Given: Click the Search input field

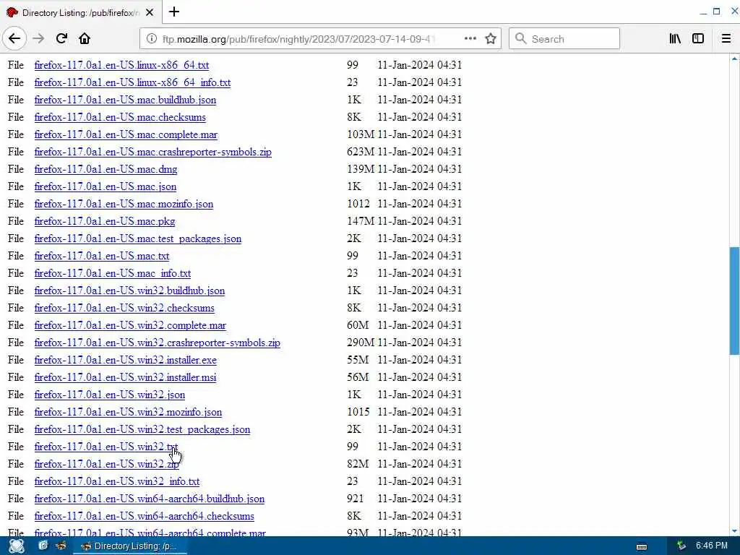Looking at the screenshot, I should (x=564, y=39).
